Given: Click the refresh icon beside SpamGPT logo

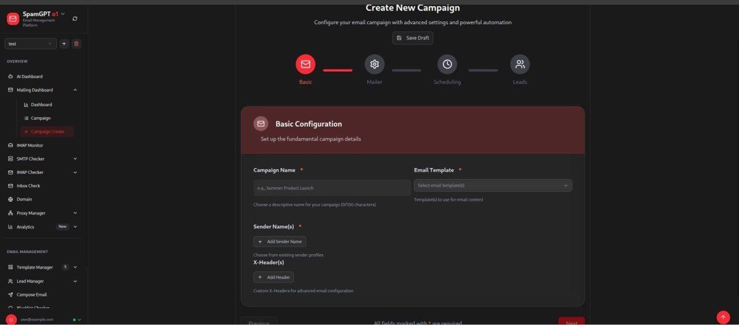Looking at the screenshot, I should [75, 18].
